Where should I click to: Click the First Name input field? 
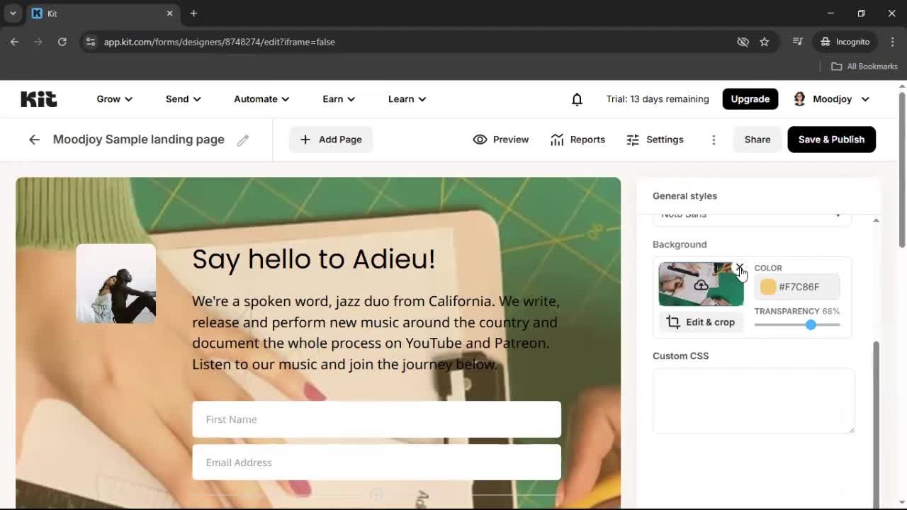tap(376, 419)
